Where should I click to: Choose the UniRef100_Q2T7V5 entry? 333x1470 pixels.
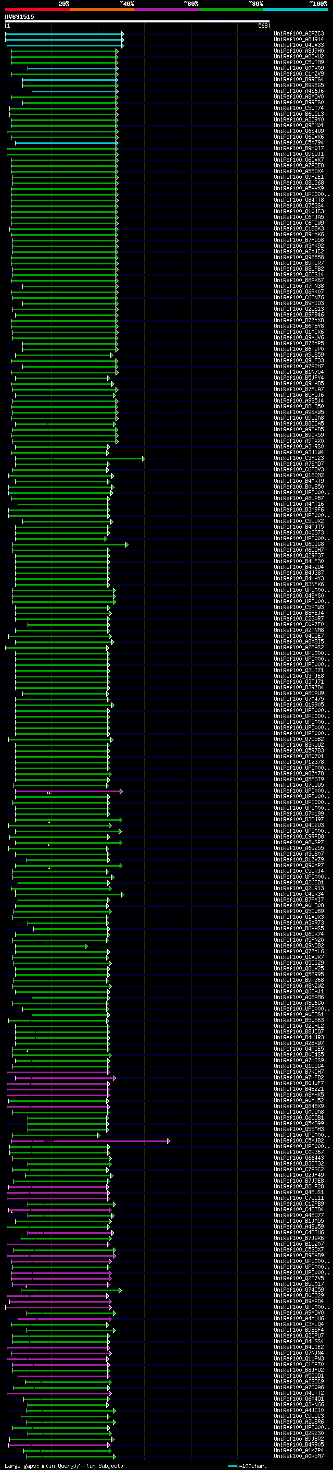(299, 1278)
